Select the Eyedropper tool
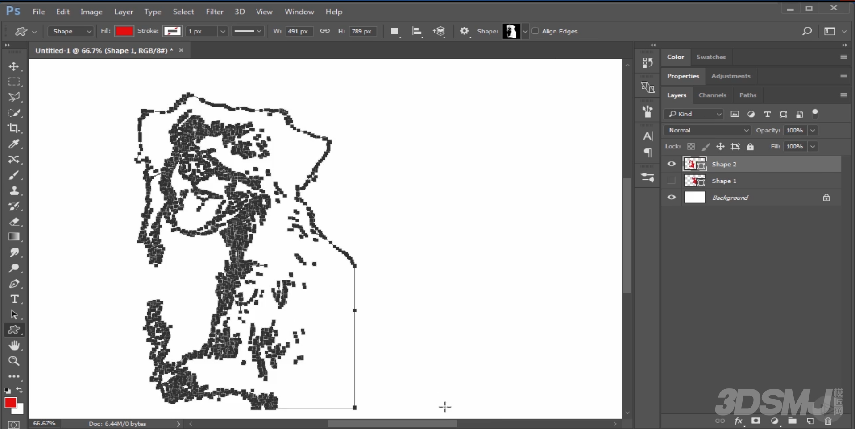Image resolution: width=855 pixels, height=429 pixels. pyautogui.click(x=14, y=144)
